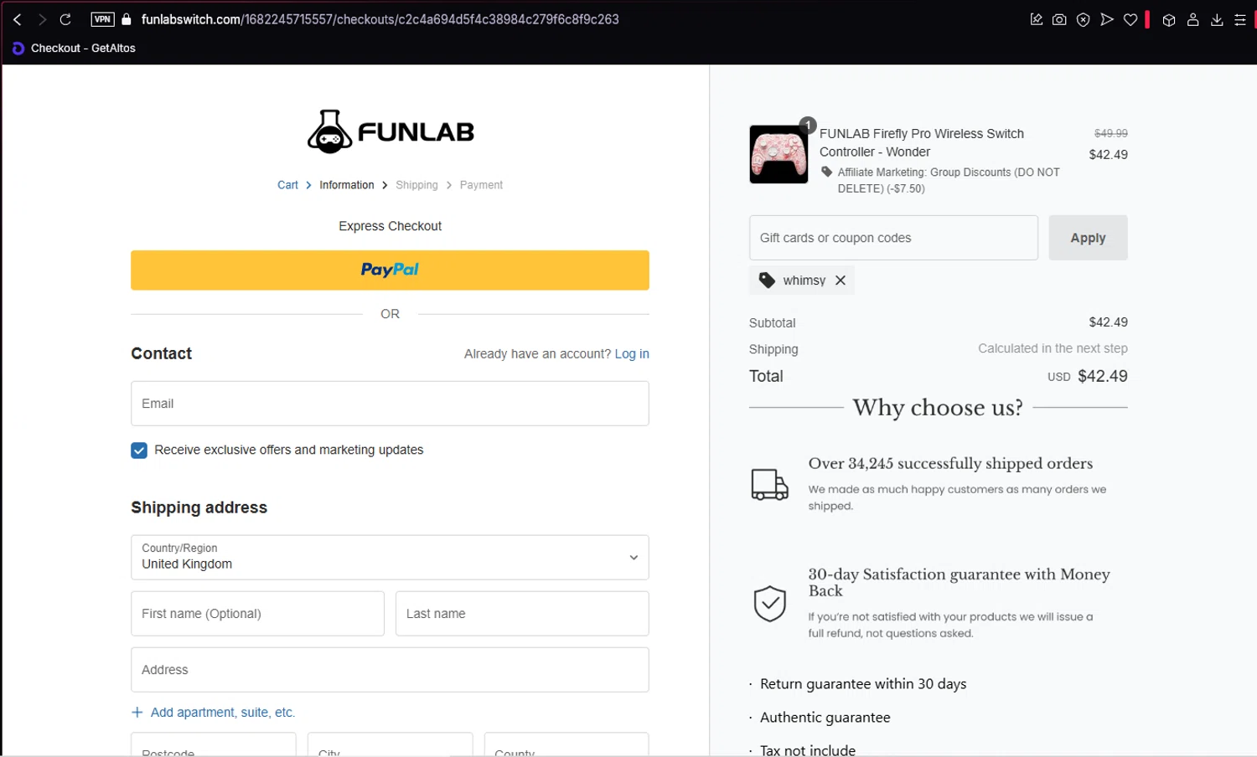Screen dimensions: 1257x757
Task: Open the ad blocker shield icon
Action: tap(1083, 19)
